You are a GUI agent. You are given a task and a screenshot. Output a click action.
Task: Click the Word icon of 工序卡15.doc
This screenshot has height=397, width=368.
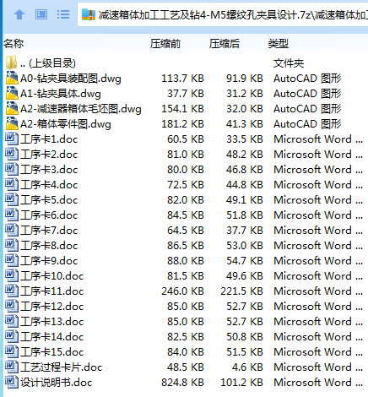click(12, 351)
